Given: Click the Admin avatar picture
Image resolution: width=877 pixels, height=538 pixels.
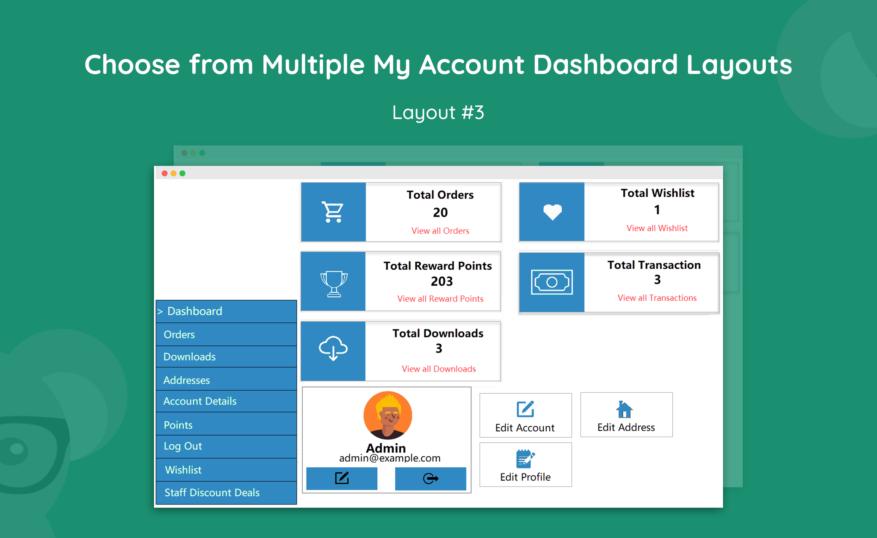Looking at the screenshot, I should [x=387, y=415].
